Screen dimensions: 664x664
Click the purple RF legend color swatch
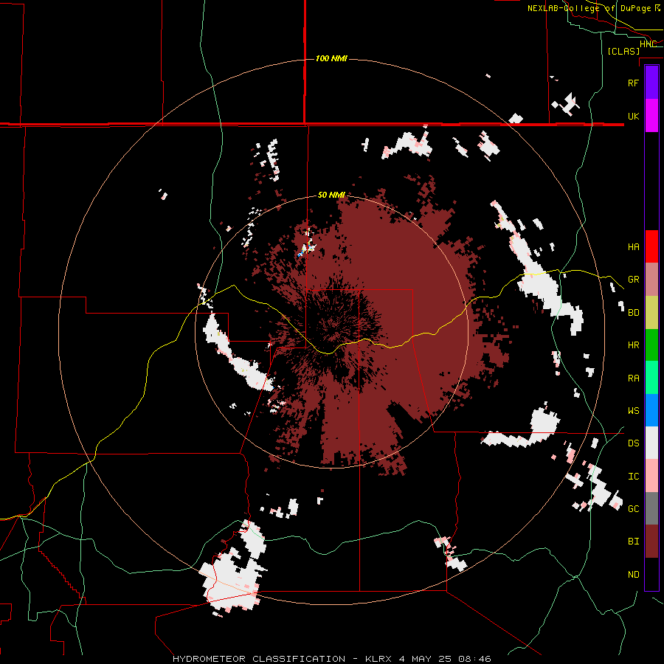click(x=651, y=83)
